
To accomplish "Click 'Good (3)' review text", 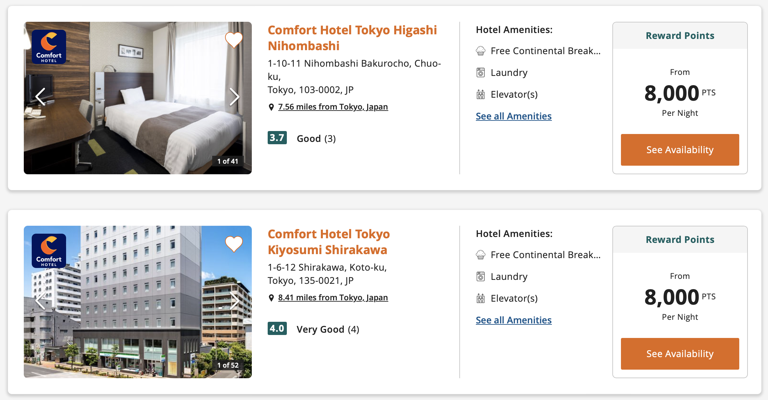I will (316, 139).
